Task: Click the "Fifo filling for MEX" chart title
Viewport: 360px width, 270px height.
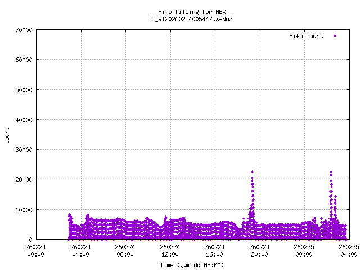Action: point(192,12)
